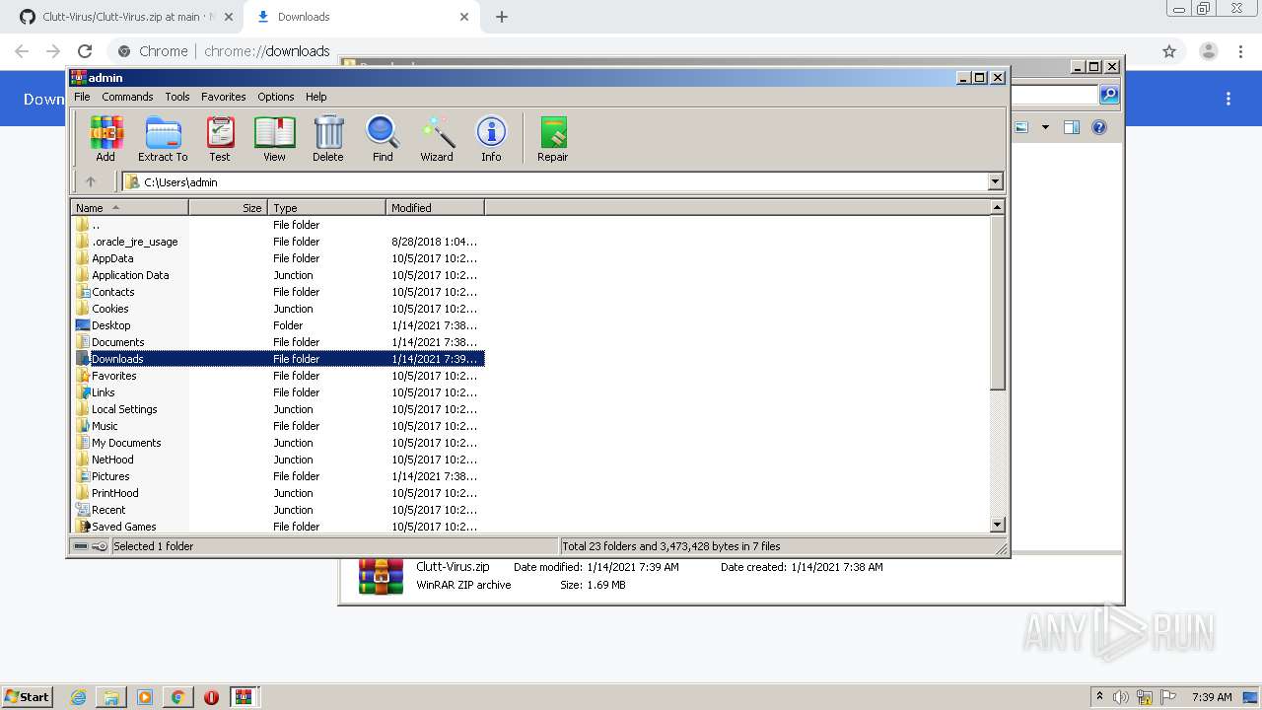
Task: Click the Extract To toolbar icon
Action: point(163,138)
